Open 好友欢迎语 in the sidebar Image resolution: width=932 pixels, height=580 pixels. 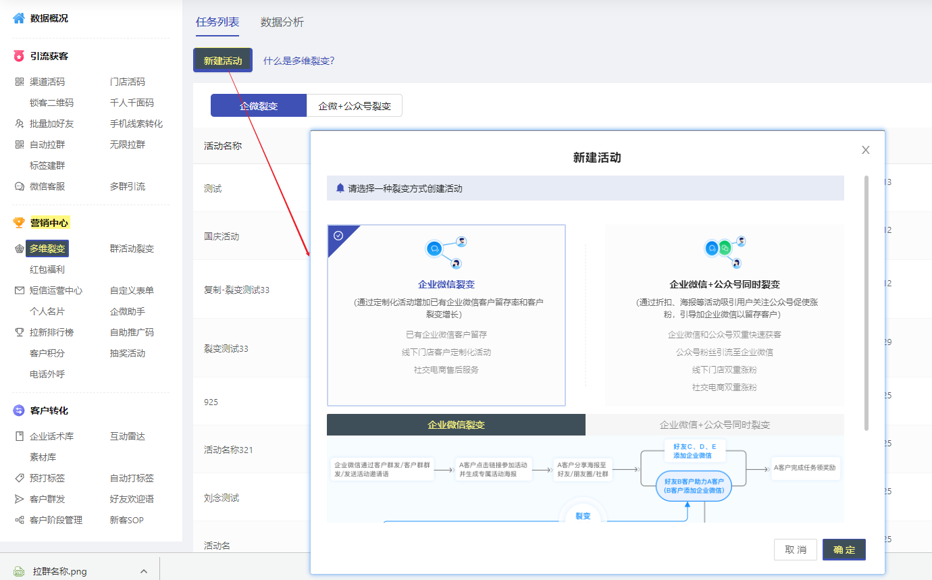[x=132, y=499]
